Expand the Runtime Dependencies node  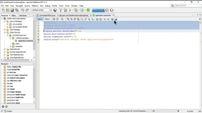point(5,52)
